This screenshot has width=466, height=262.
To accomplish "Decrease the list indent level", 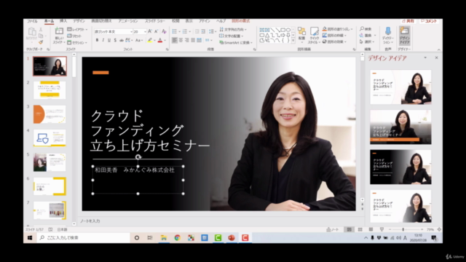I will tap(197, 31).
